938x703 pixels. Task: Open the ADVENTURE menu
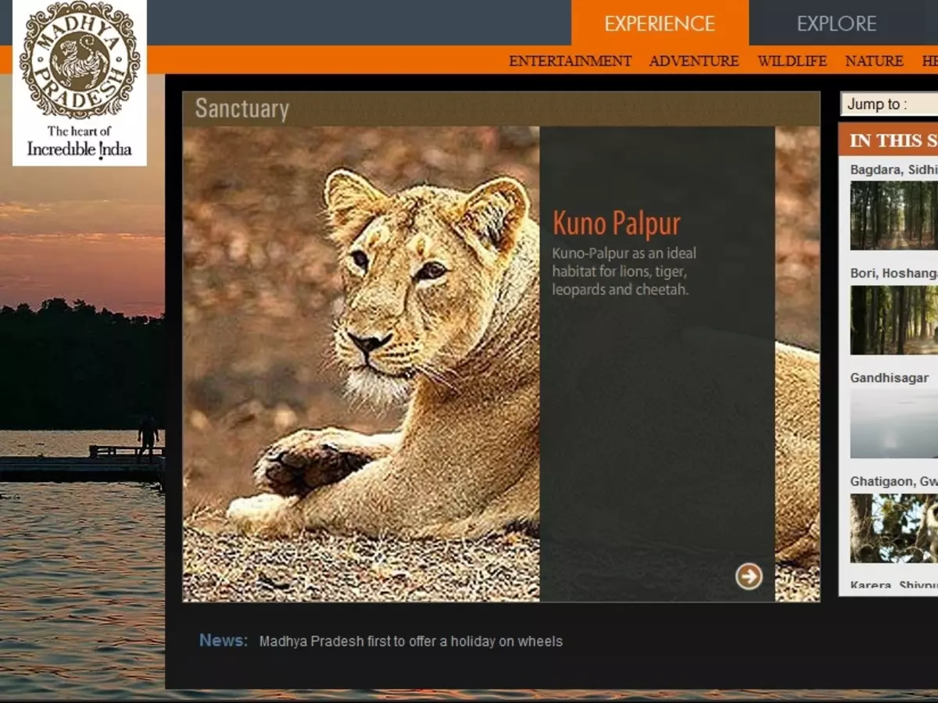[x=693, y=61]
